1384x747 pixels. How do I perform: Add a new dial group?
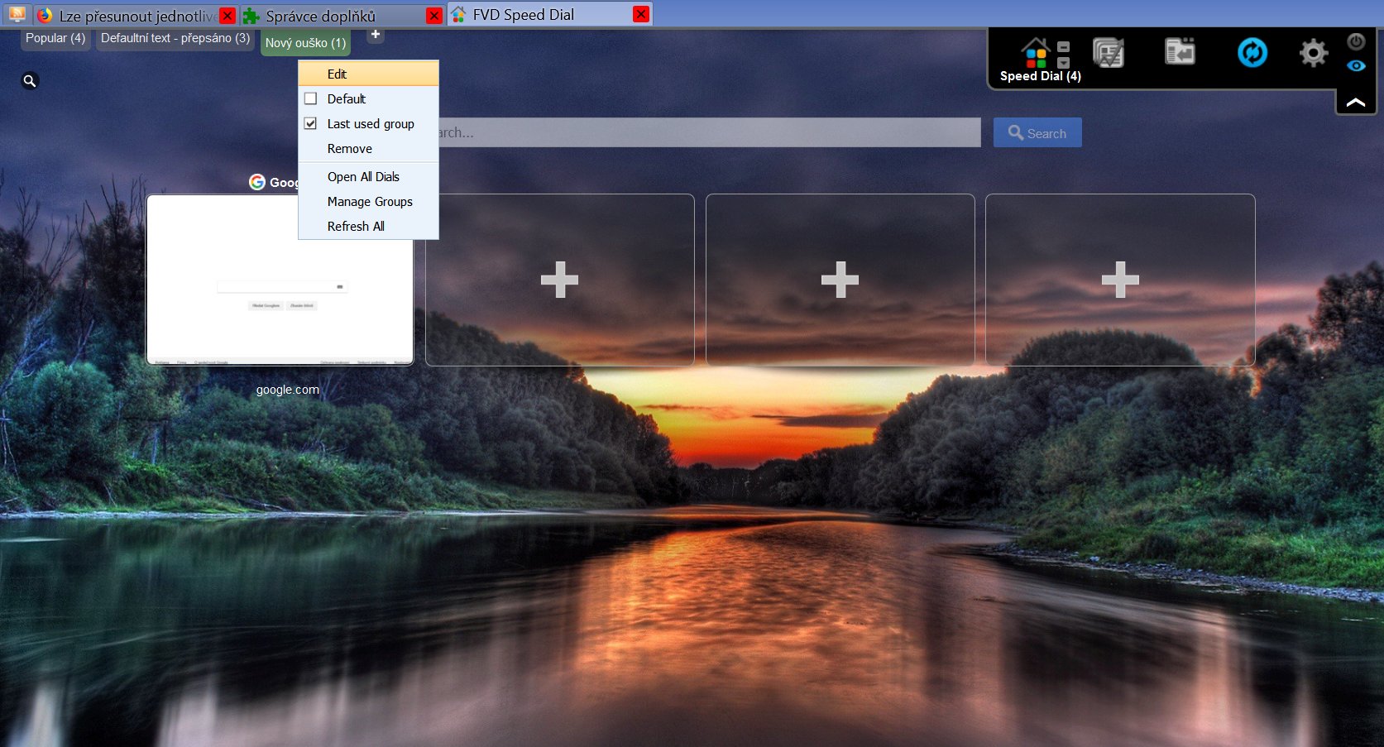click(376, 35)
